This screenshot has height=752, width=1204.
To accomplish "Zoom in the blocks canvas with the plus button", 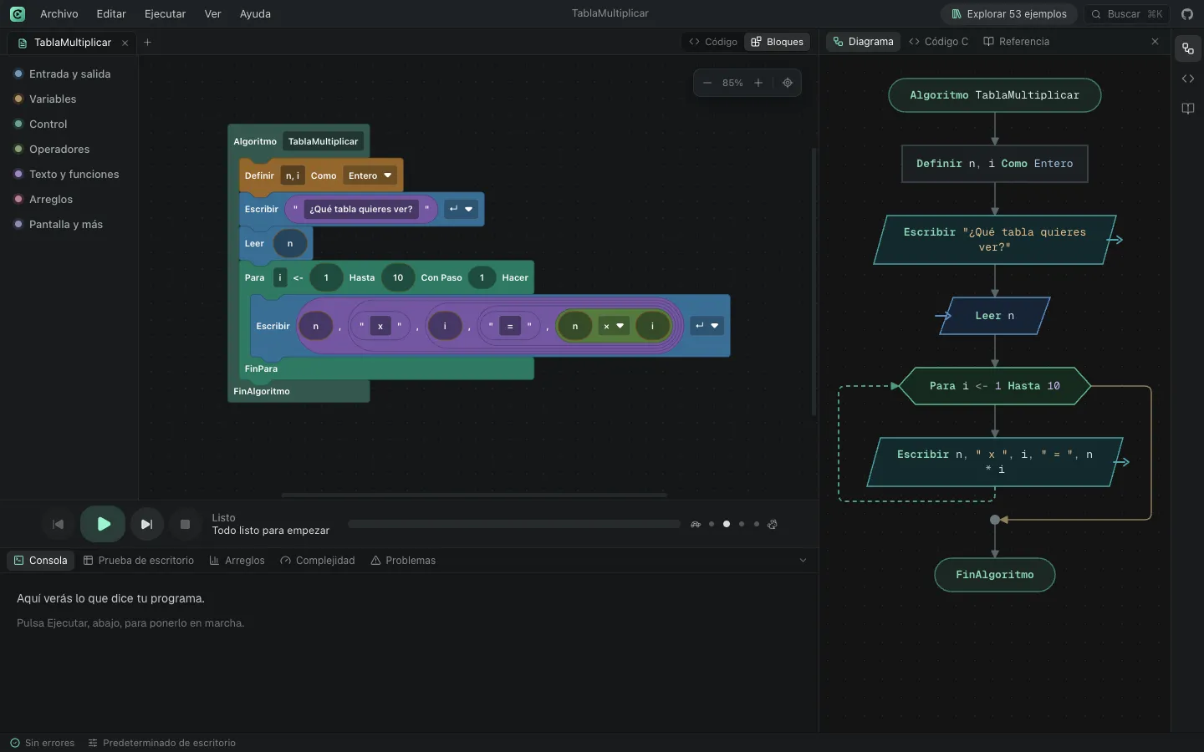I will (758, 83).
